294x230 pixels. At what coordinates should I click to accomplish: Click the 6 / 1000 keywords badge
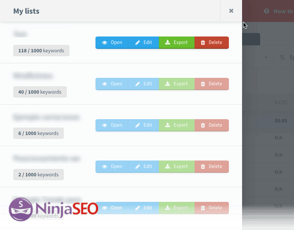point(38,133)
